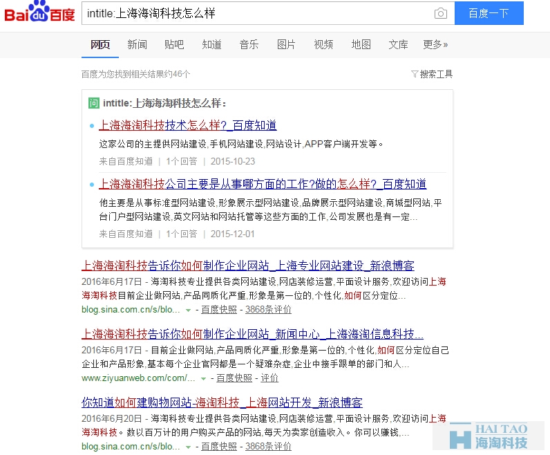Open the 视频 tab
This screenshot has width=550, height=455.
[323, 44]
